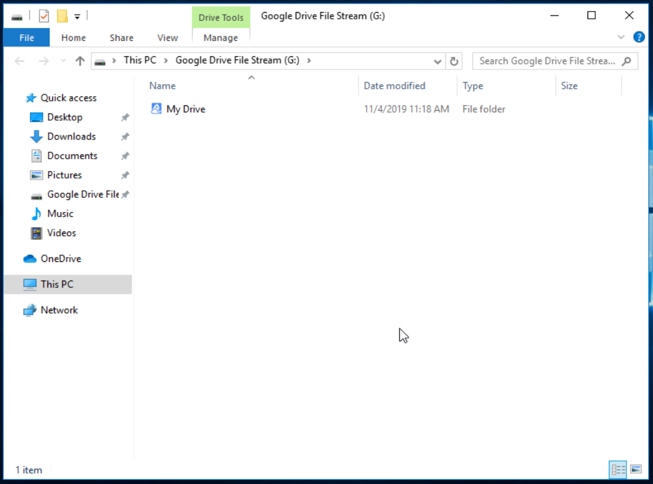Sort by the Size column header
The image size is (653, 484).
(x=569, y=86)
